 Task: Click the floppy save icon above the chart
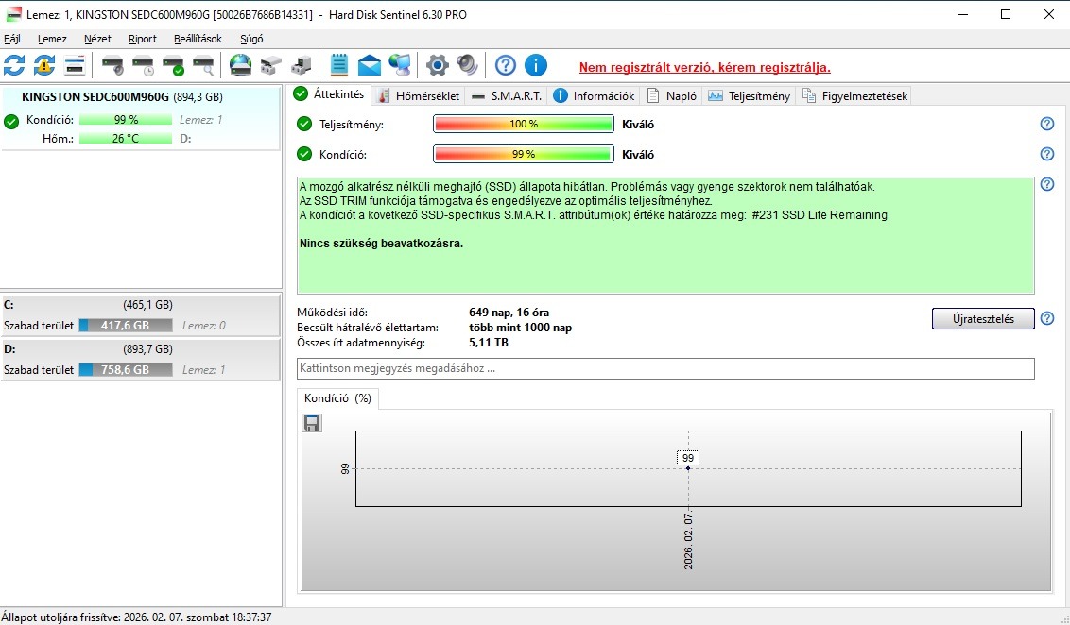pyautogui.click(x=312, y=423)
